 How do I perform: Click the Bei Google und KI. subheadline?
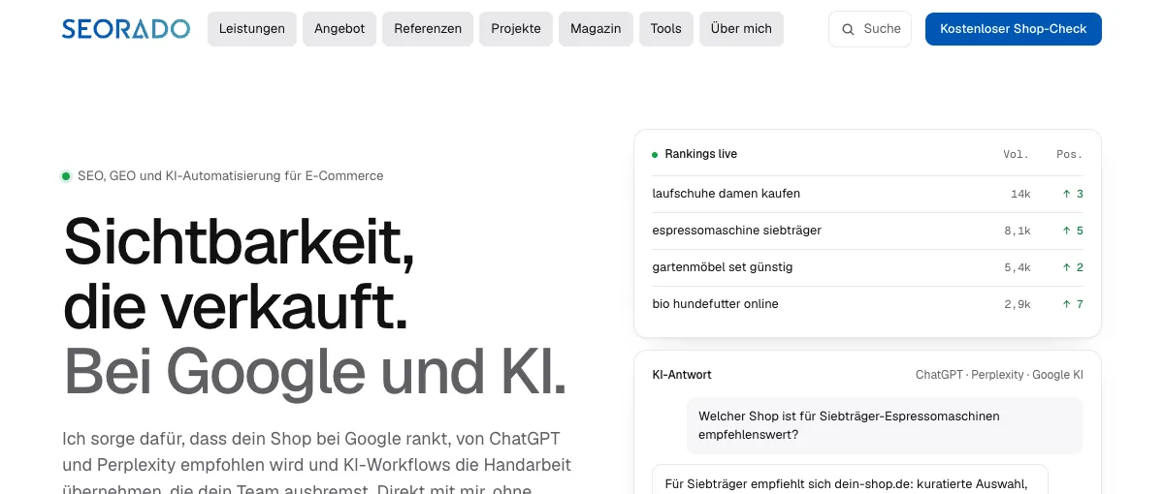click(315, 371)
